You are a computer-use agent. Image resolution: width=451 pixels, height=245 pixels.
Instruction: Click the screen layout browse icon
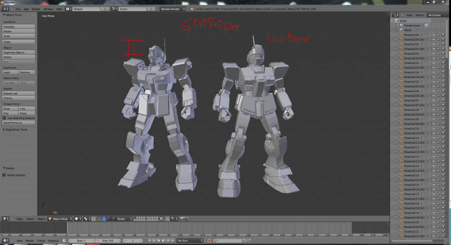68,9
